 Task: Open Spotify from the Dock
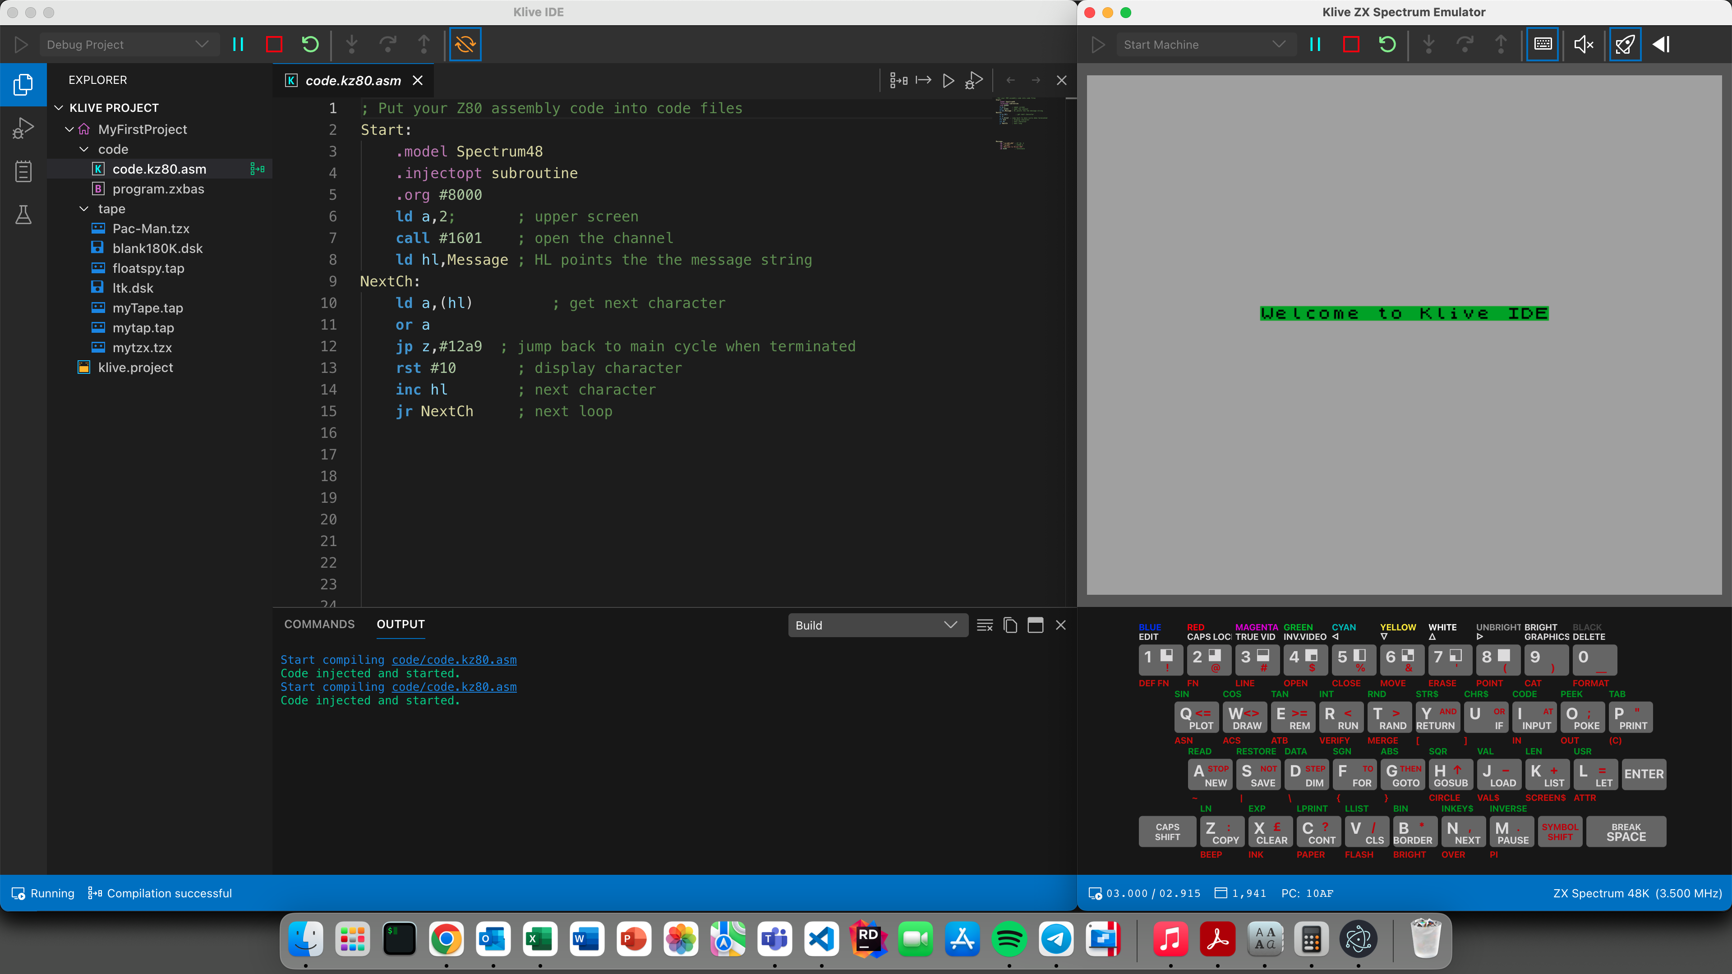tap(1009, 939)
